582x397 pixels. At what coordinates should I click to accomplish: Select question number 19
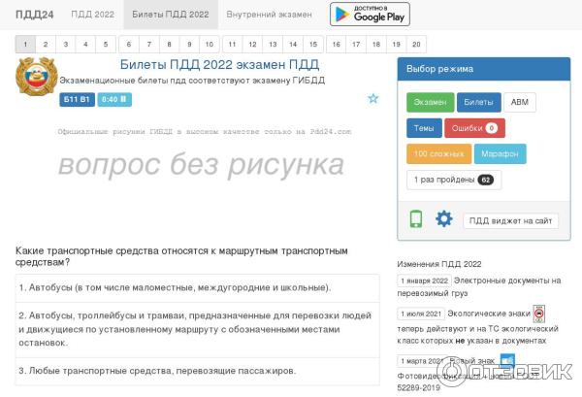(397, 45)
